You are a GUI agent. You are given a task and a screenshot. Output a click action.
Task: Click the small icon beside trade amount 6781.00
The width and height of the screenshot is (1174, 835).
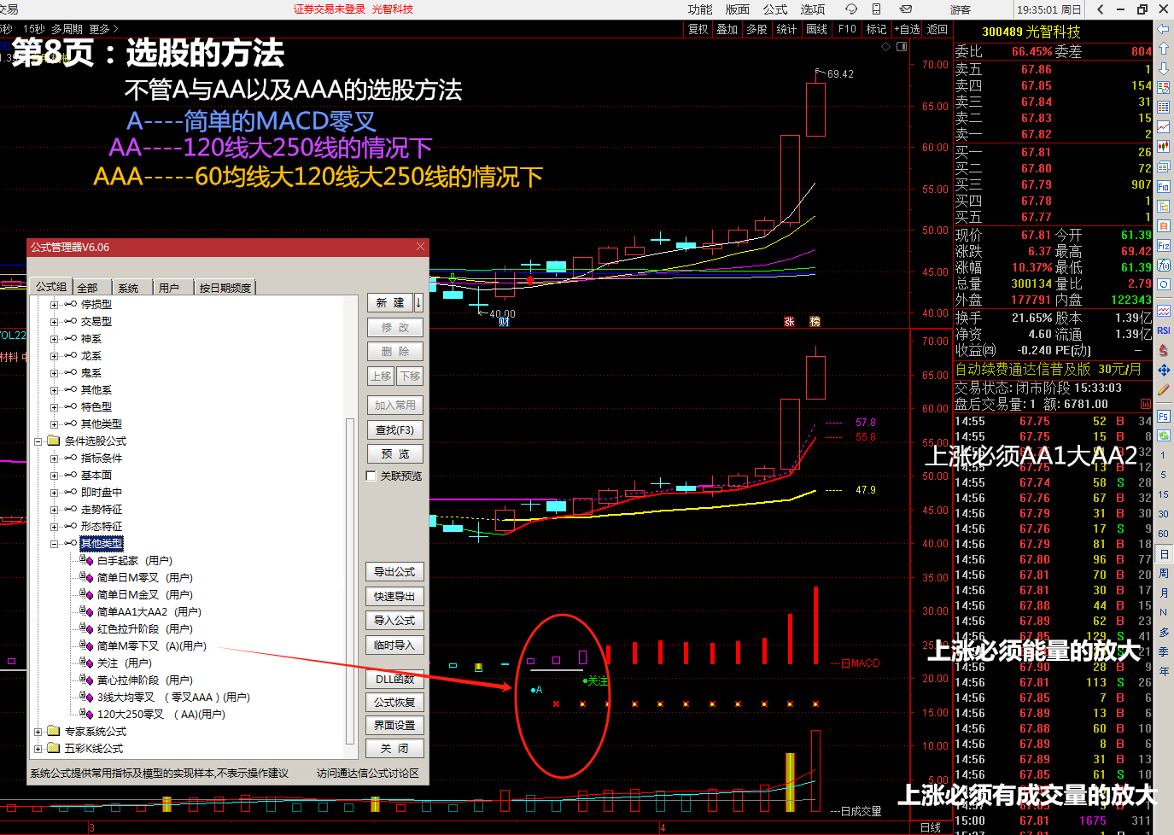tap(1145, 404)
